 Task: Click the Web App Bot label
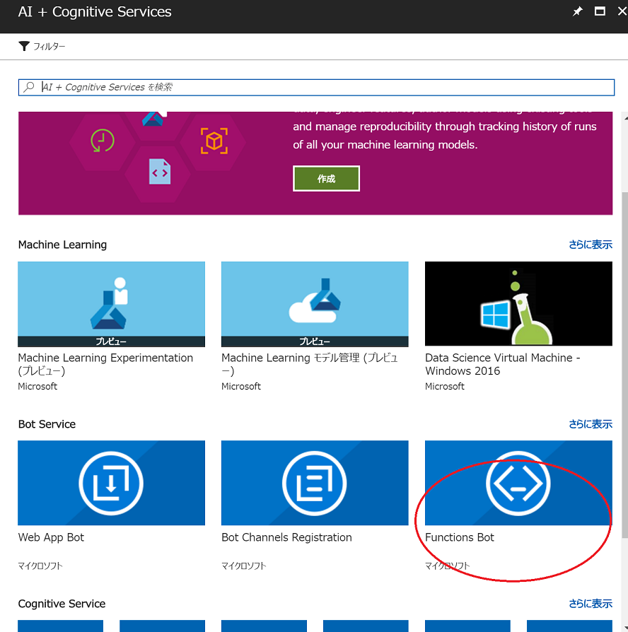51,537
